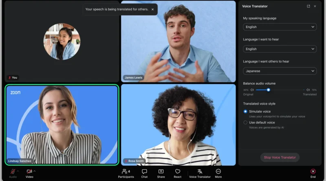Open the Participants list icon
This screenshot has width=326, height=181.
click(124, 172)
